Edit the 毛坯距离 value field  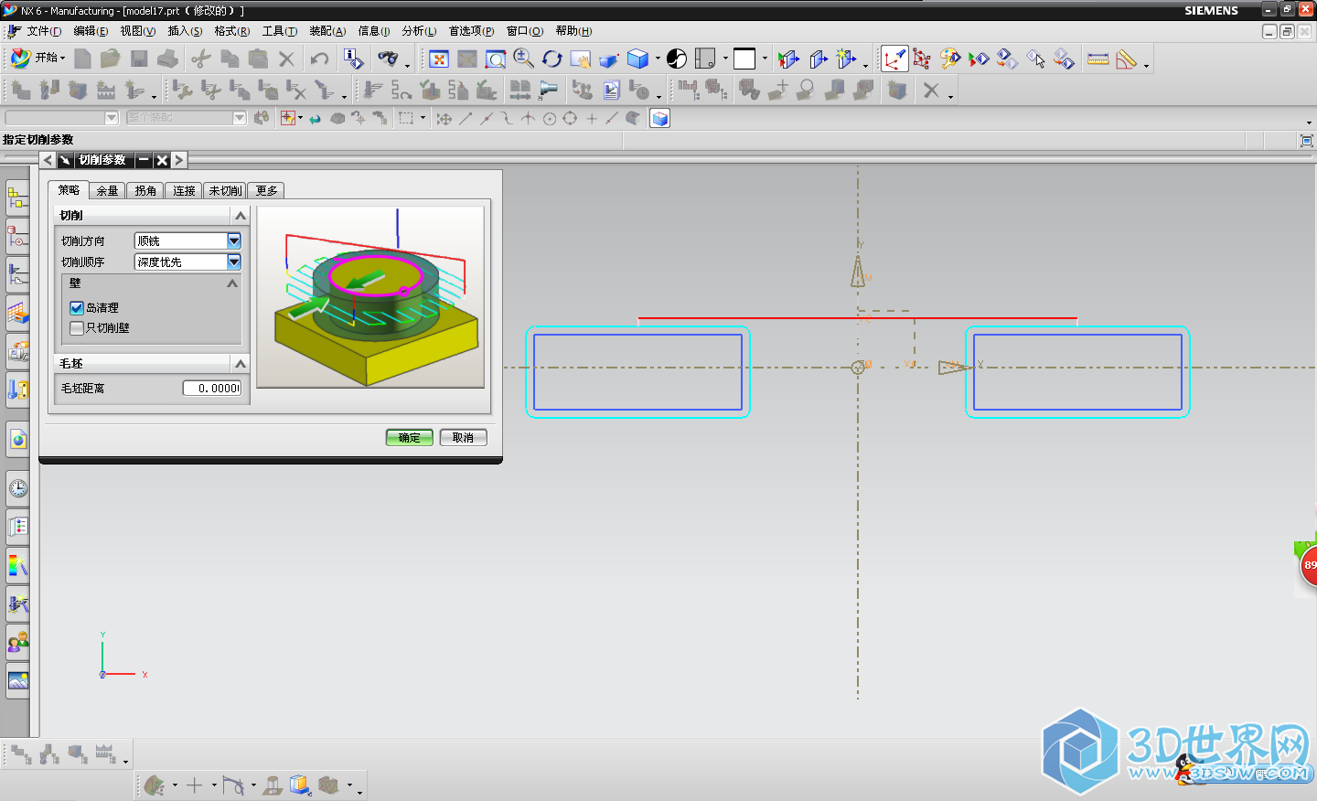(x=212, y=389)
